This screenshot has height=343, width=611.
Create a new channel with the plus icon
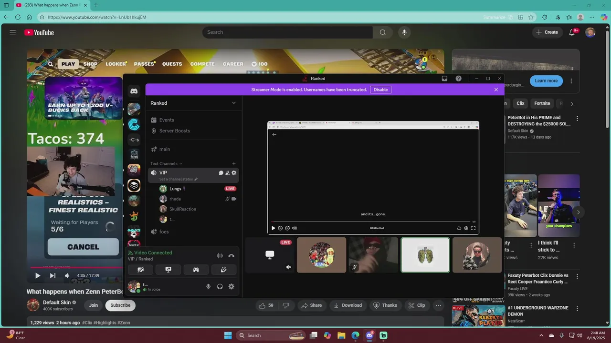coord(233,163)
